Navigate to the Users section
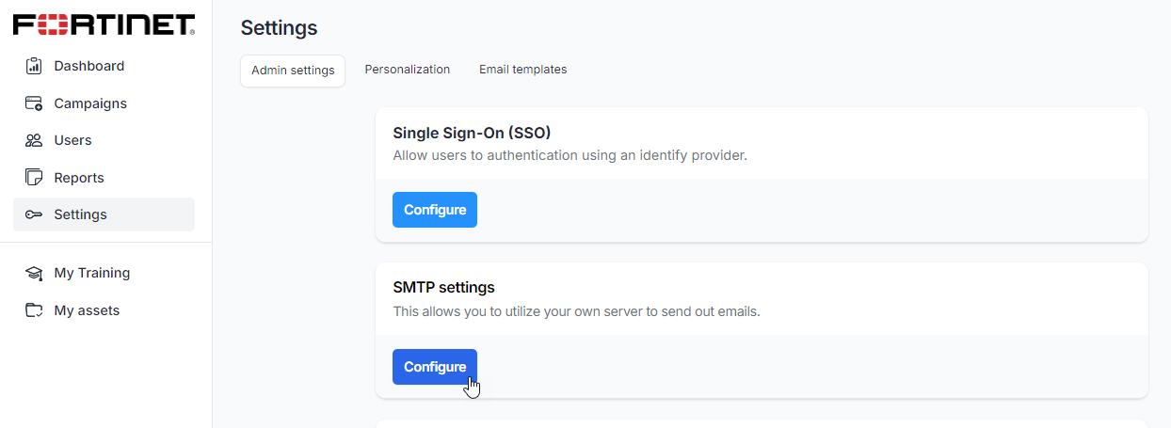The width and height of the screenshot is (1171, 428). click(x=73, y=140)
